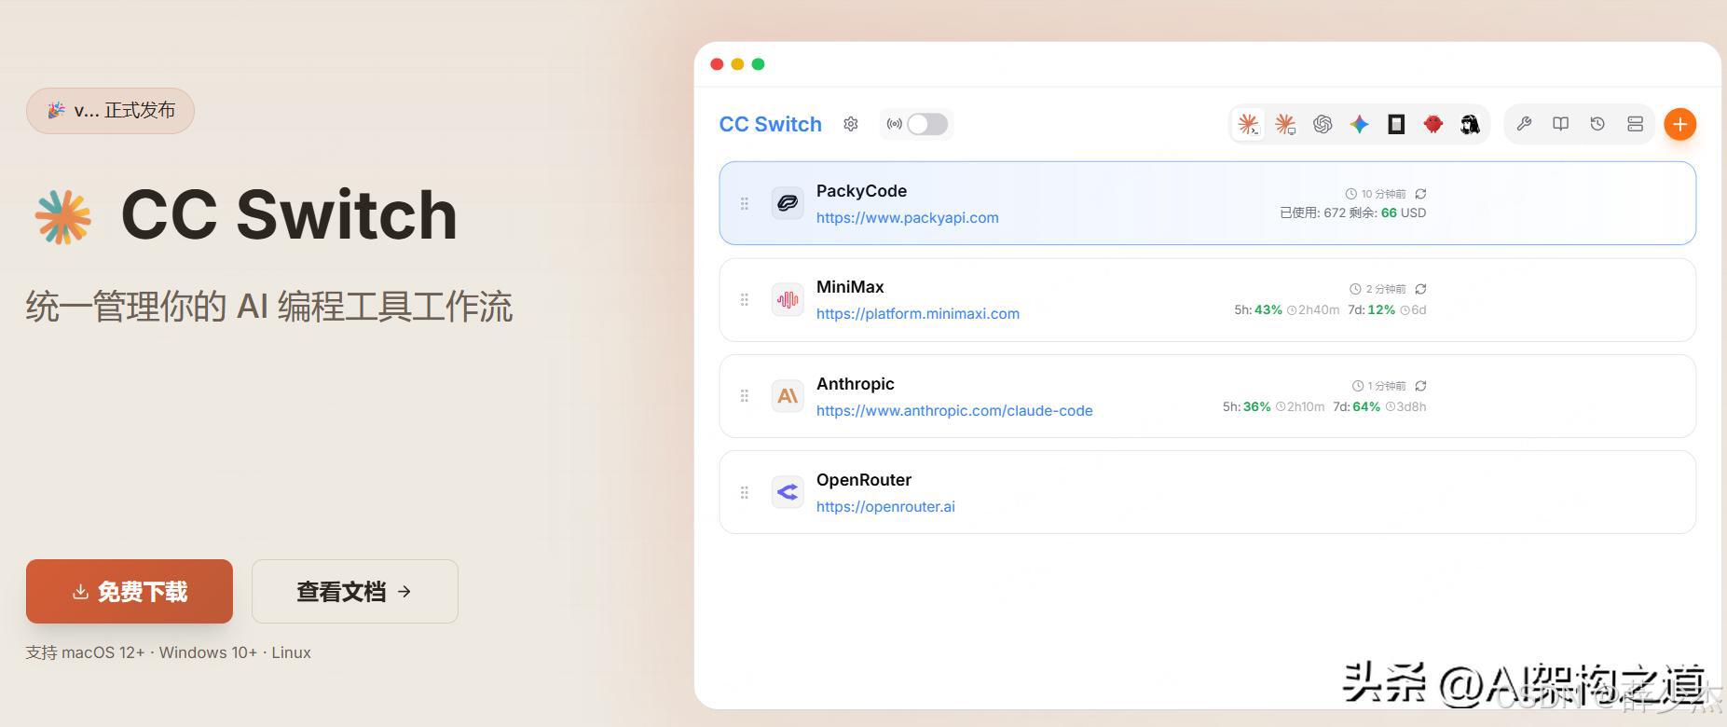The height and width of the screenshot is (727, 1727).
Task: Click the OpenRouter provider logo
Action: pos(788,492)
